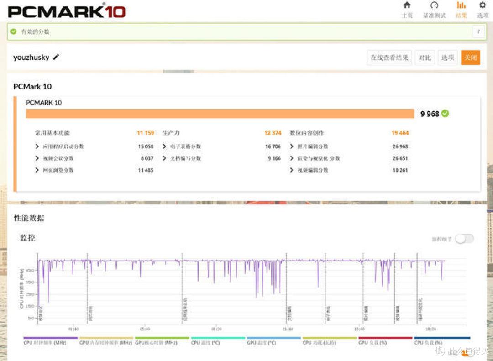This screenshot has width=493, height=361.
Task: Expand 照片编辑分数 row
Action: pyautogui.click(x=309, y=146)
